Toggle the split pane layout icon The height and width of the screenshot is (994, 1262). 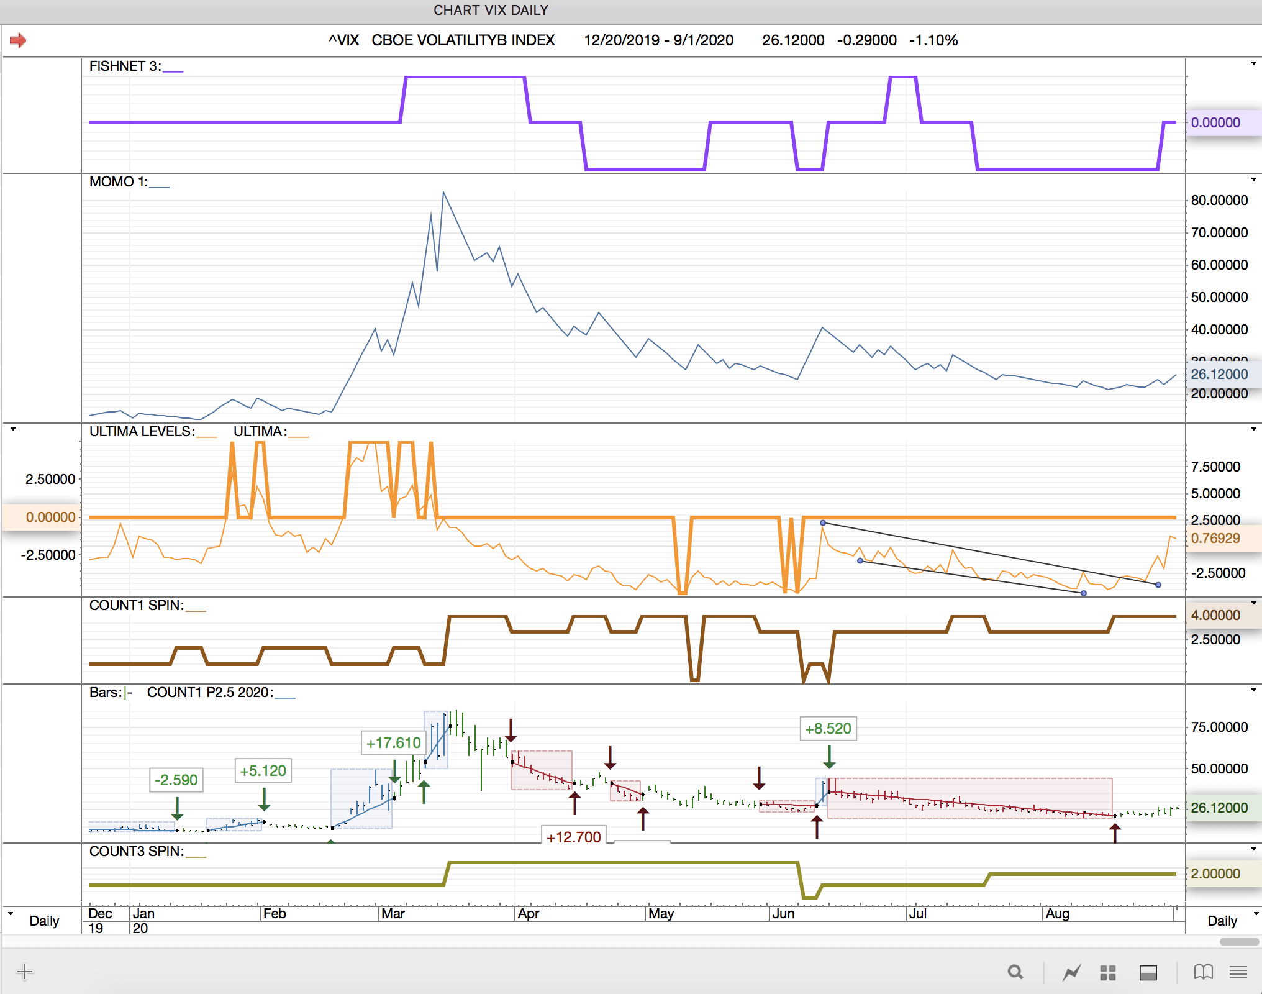click(1148, 972)
